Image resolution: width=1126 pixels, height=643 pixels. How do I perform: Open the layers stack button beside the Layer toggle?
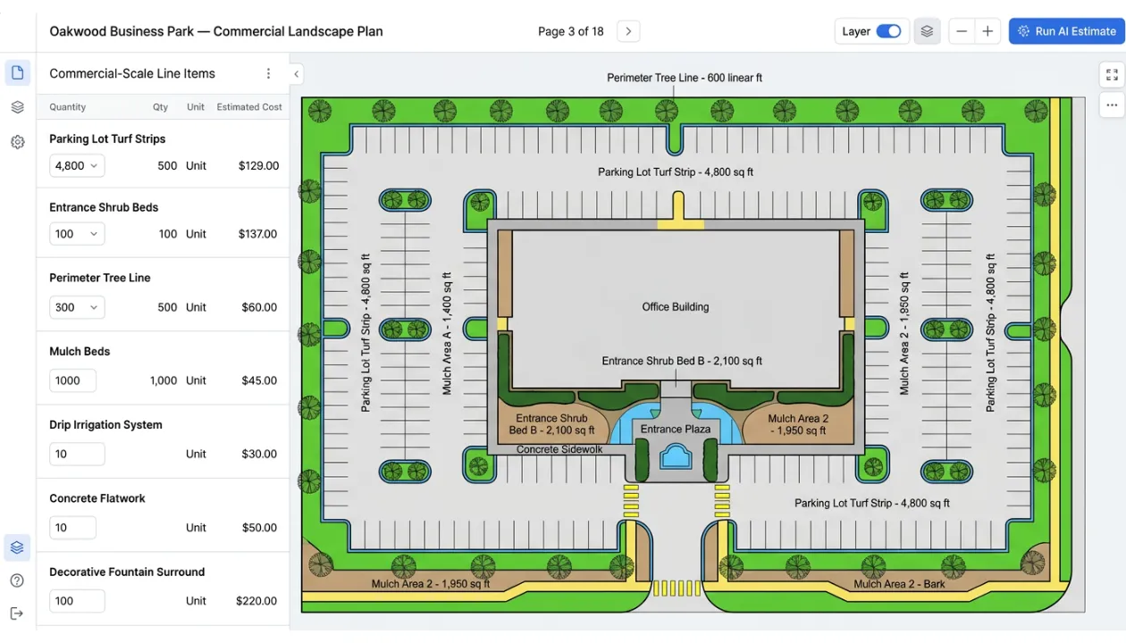[x=927, y=30]
